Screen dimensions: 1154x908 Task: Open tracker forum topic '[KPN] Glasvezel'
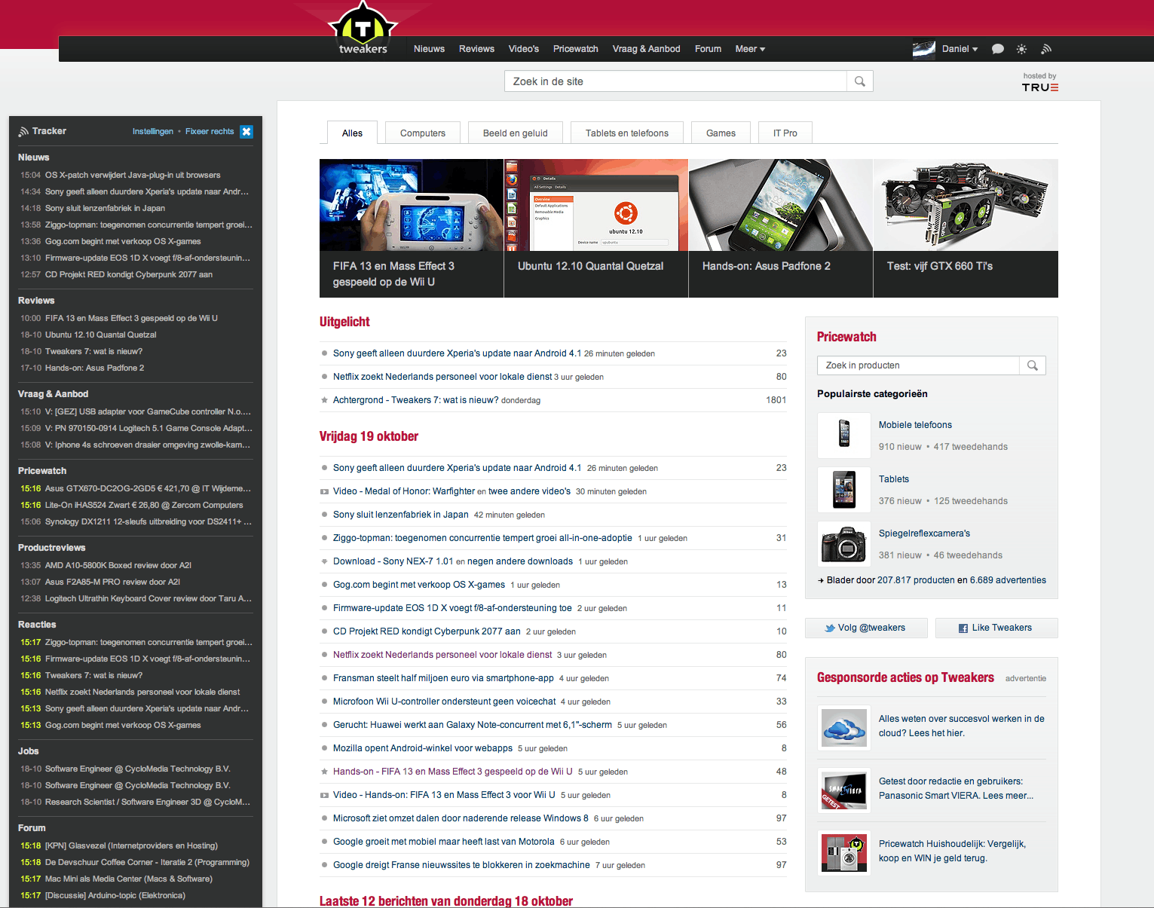coord(131,845)
